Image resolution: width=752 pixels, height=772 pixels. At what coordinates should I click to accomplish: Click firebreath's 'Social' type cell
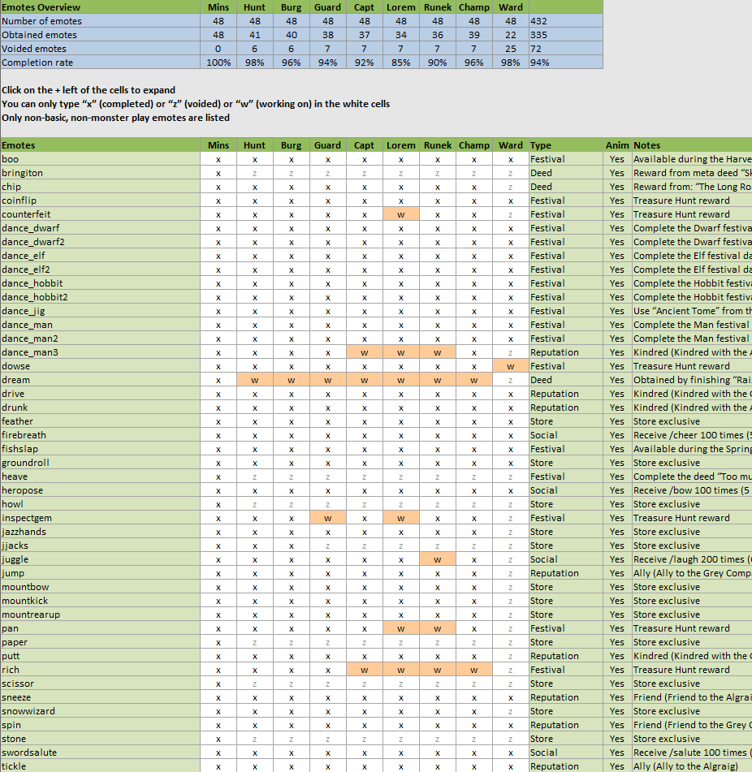point(566,435)
